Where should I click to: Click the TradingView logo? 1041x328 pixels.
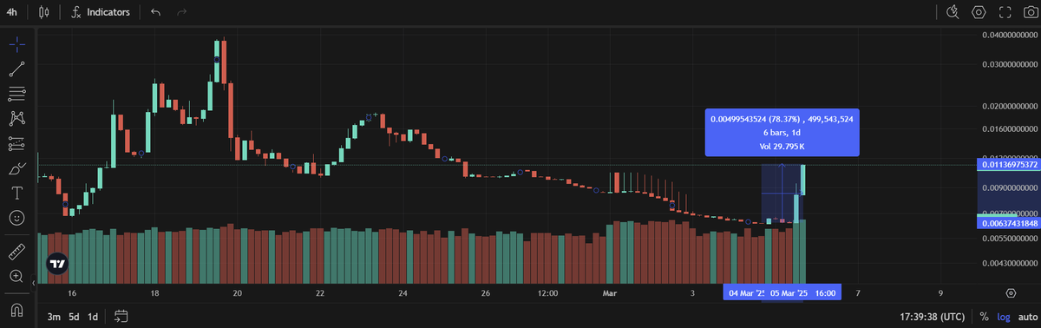(58, 264)
